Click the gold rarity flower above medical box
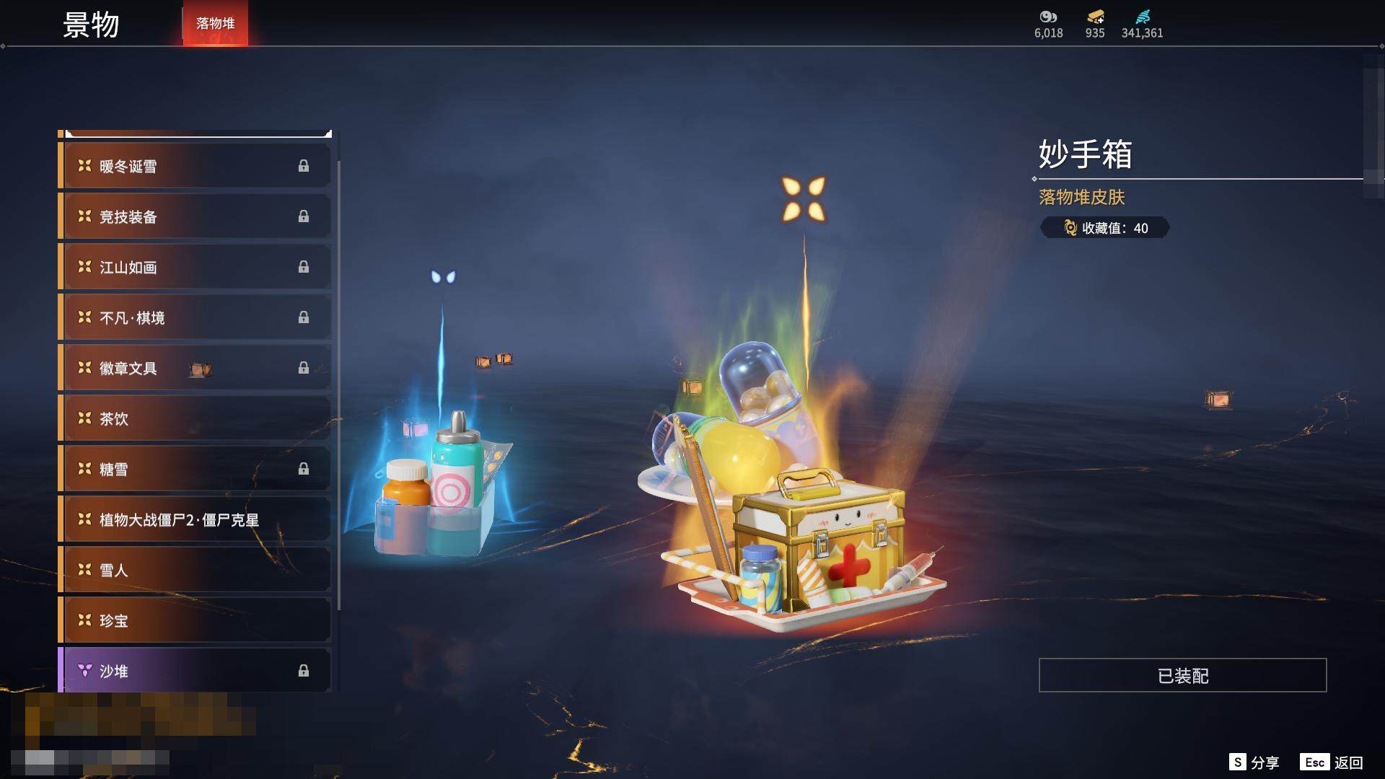Screen dimensions: 1385x779 (x=804, y=199)
